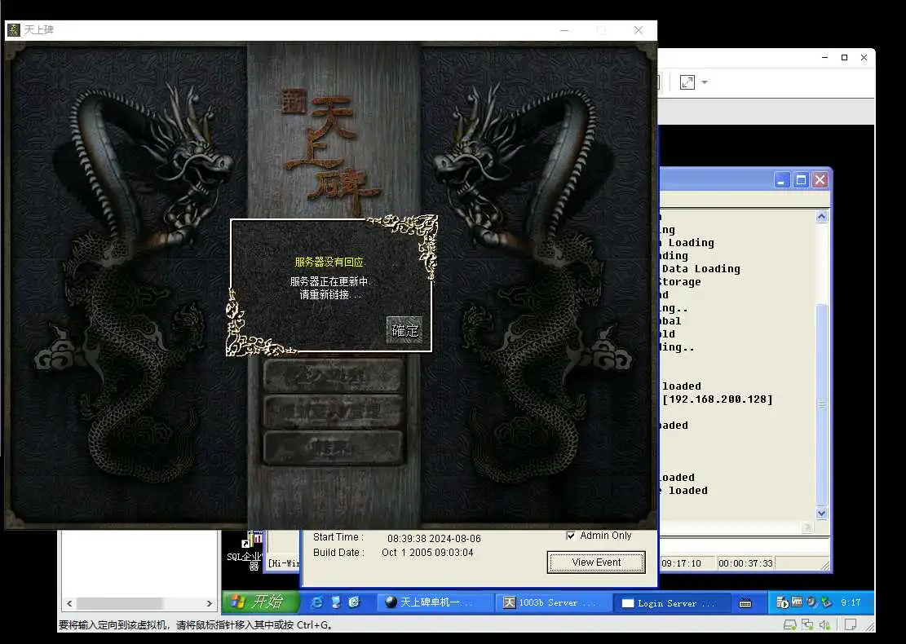The image size is (906, 644).
Task: Click scroll down arrow in server log
Action: click(x=821, y=514)
